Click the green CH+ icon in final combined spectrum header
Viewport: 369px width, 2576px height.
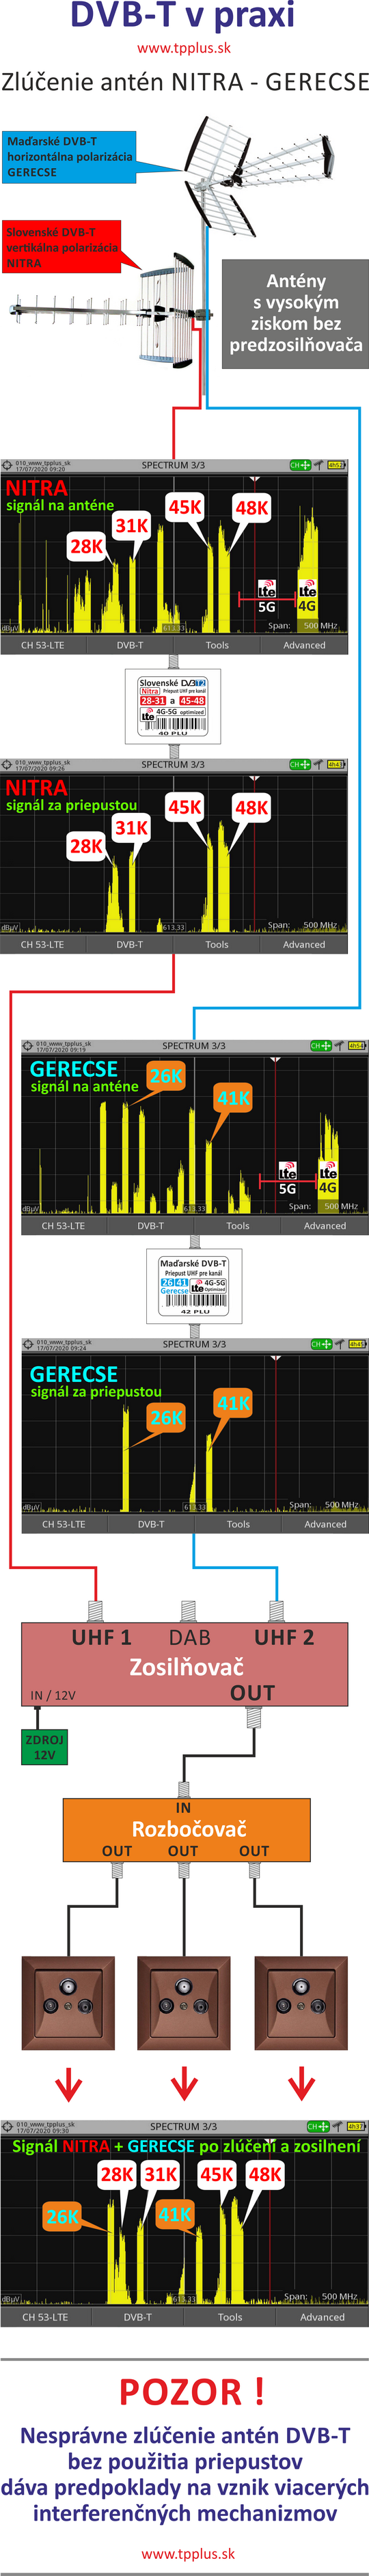318,2126
